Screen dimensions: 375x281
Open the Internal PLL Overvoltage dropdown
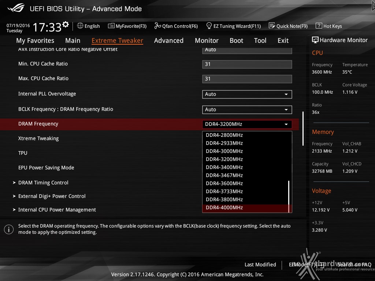pyautogui.click(x=247, y=94)
